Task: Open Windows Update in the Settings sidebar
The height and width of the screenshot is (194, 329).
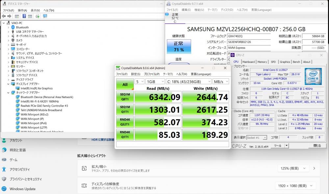Action: tap(22, 189)
